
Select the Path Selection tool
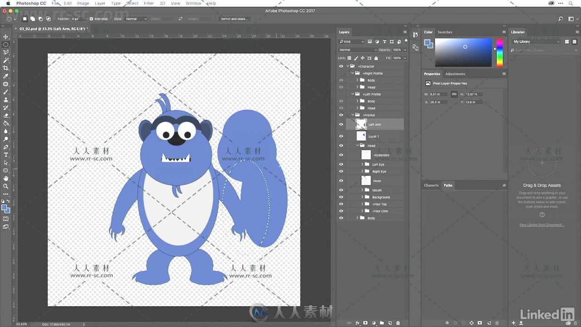tap(6, 163)
